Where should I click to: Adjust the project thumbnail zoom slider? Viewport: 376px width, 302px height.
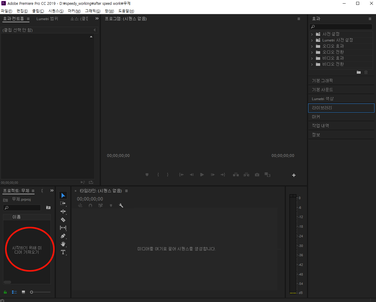[40, 292]
